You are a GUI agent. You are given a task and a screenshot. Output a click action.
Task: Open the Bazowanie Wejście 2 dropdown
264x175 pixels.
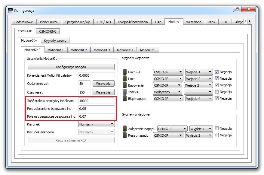(x=198, y=85)
